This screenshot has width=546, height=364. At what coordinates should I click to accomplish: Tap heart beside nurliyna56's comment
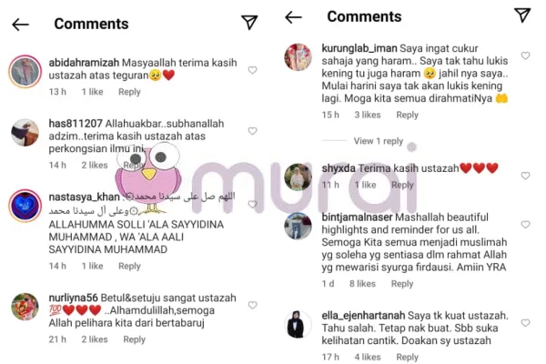[x=252, y=305]
